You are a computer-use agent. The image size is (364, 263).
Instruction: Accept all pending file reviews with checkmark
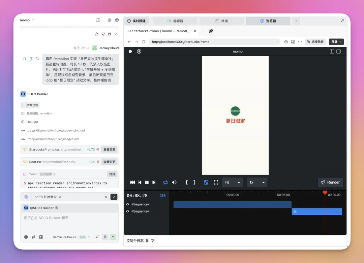114,197
